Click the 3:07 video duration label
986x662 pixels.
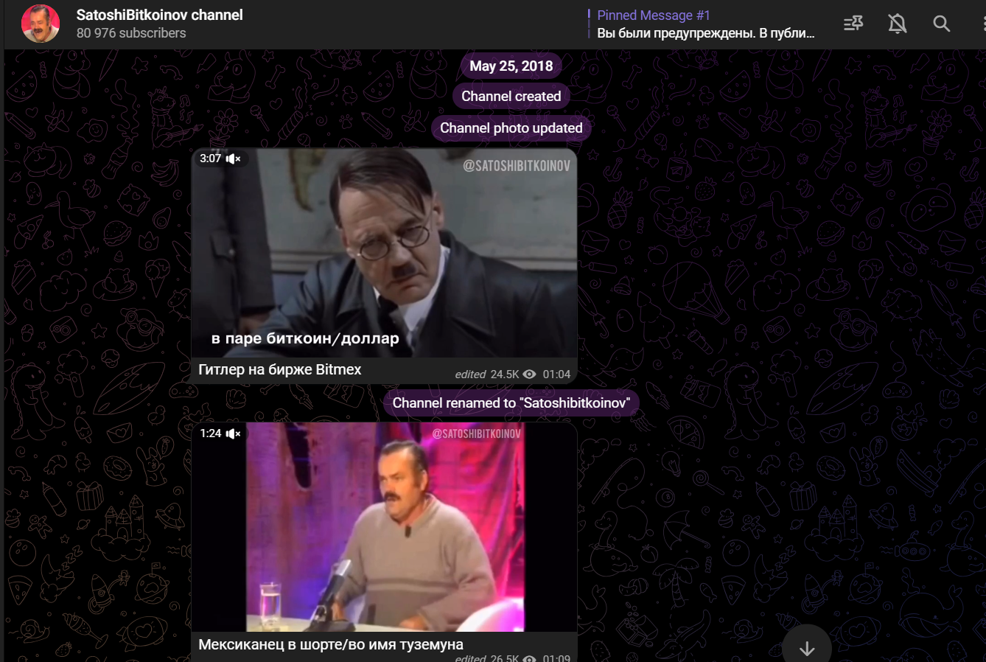click(210, 158)
